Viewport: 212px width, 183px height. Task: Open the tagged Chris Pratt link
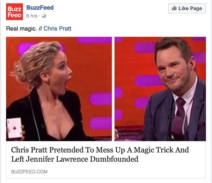57,29
